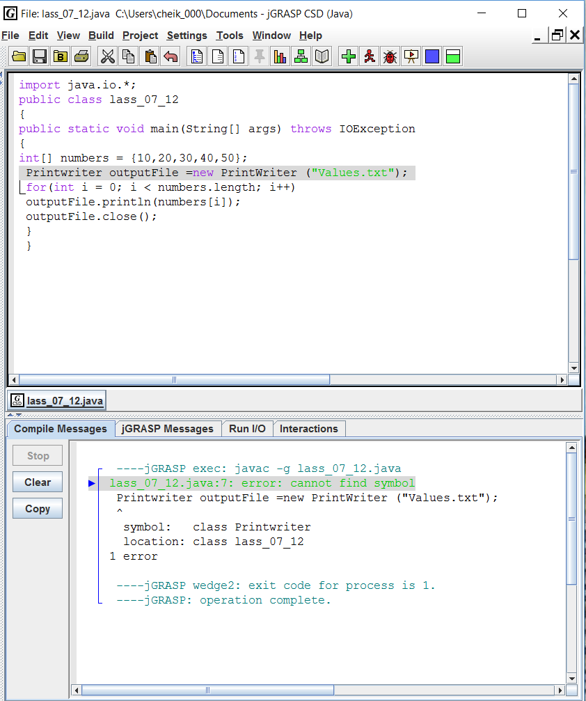Viewport: 586px width, 701px height.
Task: Select the lass_07_12.java file tab
Action: click(56, 400)
